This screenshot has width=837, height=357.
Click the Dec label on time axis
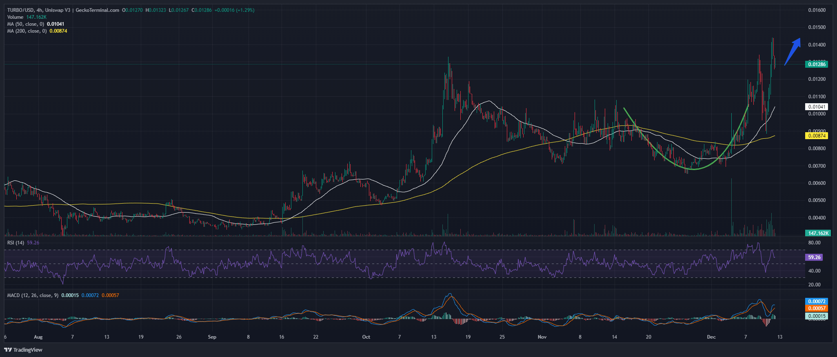point(711,337)
